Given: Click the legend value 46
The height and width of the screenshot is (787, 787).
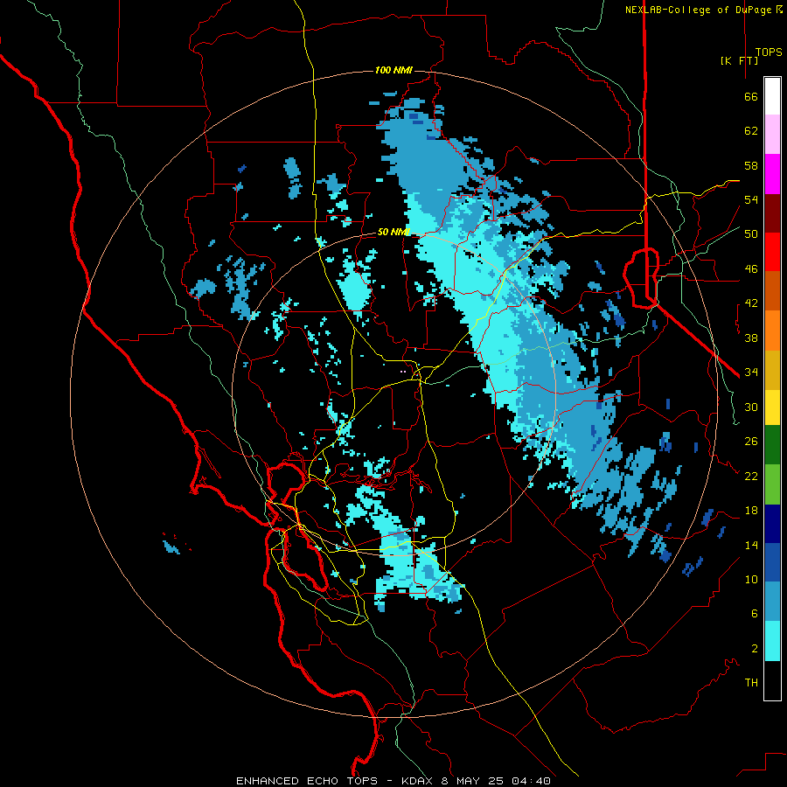Looking at the screenshot, I should click(751, 269).
